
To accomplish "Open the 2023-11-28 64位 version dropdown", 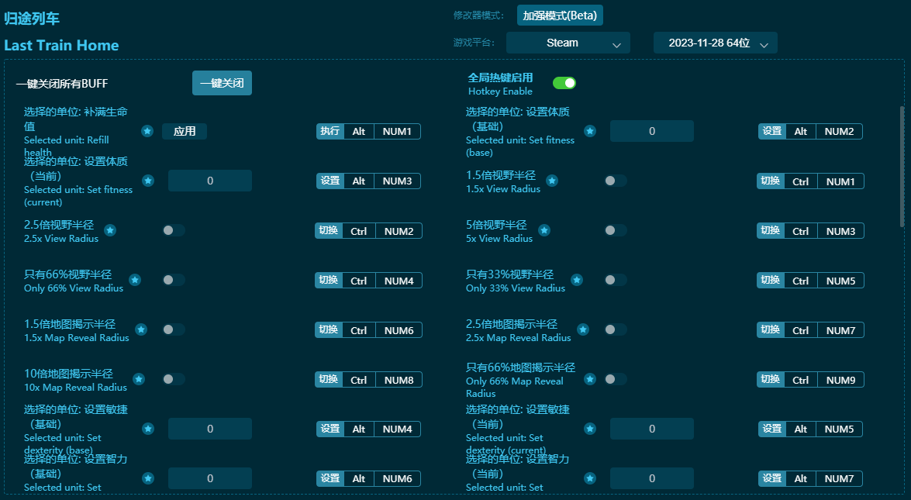I will pos(715,43).
